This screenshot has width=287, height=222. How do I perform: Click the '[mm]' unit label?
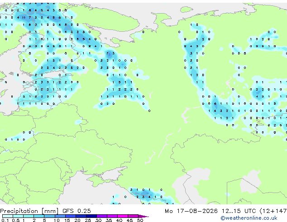(x=50, y=211)
